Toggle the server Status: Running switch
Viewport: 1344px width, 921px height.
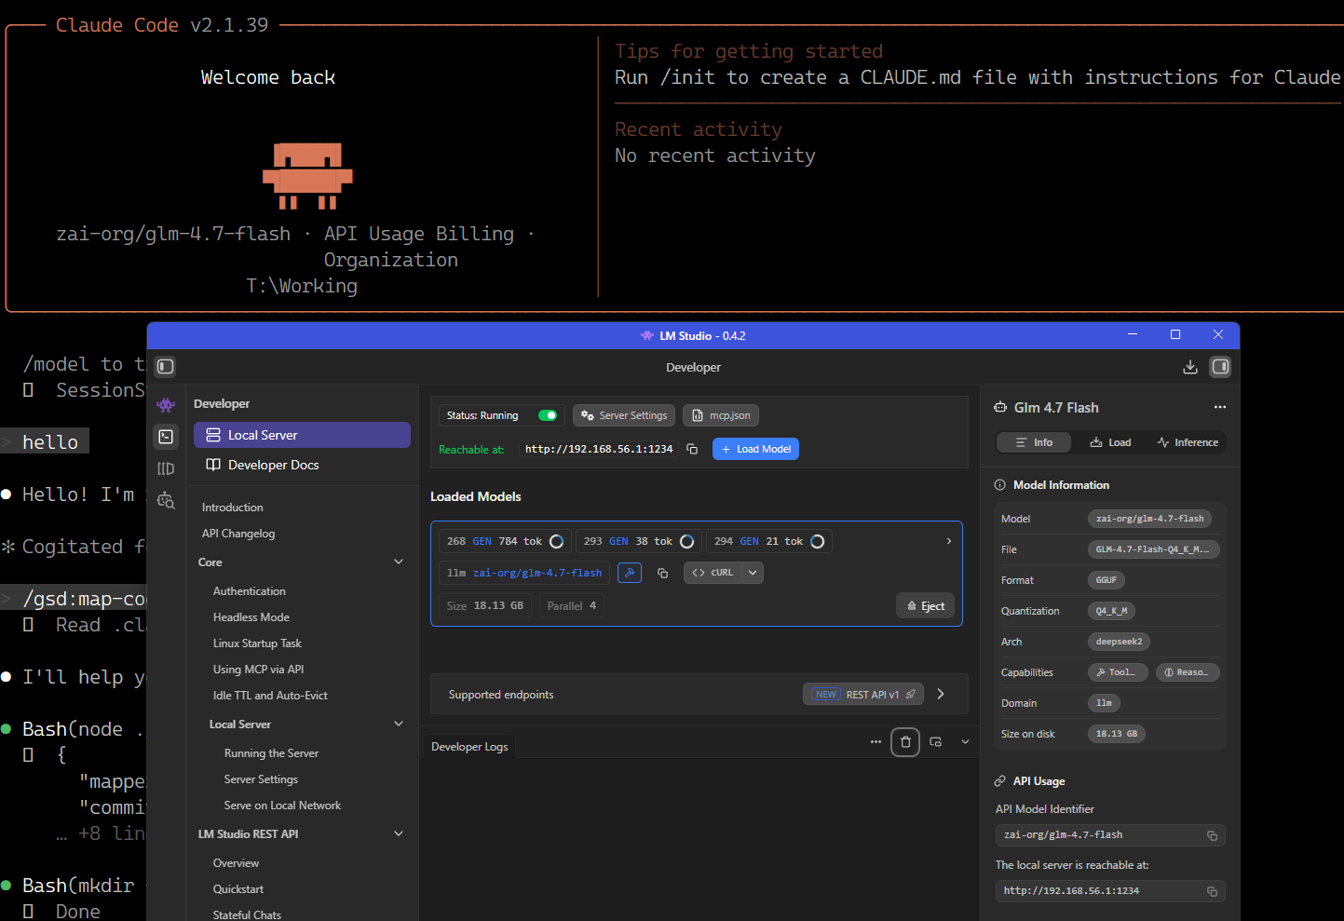pos(548,415)
